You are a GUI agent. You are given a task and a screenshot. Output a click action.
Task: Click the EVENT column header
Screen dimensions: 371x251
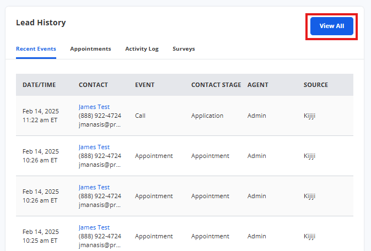coord(144,85)
